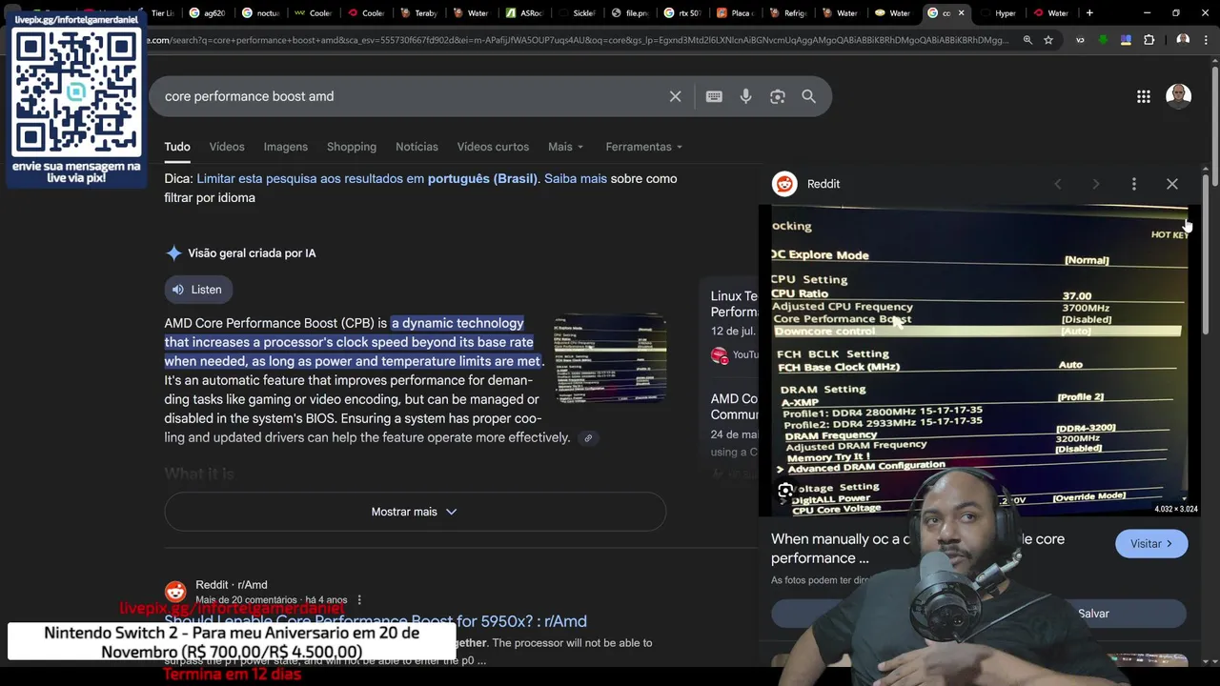The height and width of the screenshot is (686, 1220).
Task: Switch to the Vídeos tab
Action: click(227, 147)
